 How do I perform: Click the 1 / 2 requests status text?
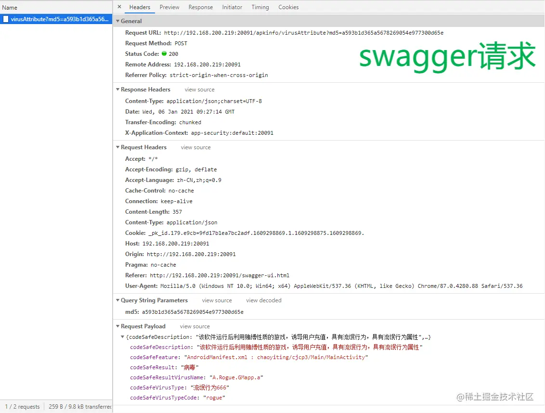coord(22,407)
